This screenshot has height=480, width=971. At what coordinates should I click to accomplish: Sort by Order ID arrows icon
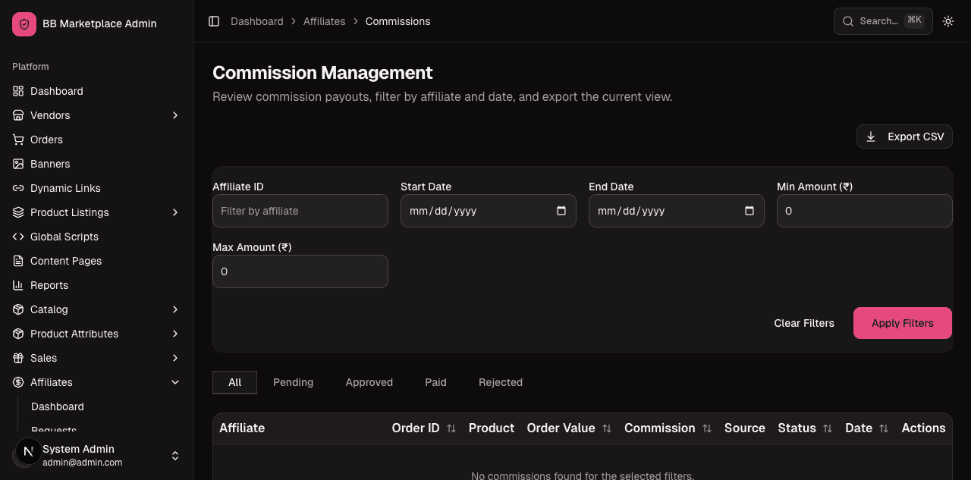[451, 428]
